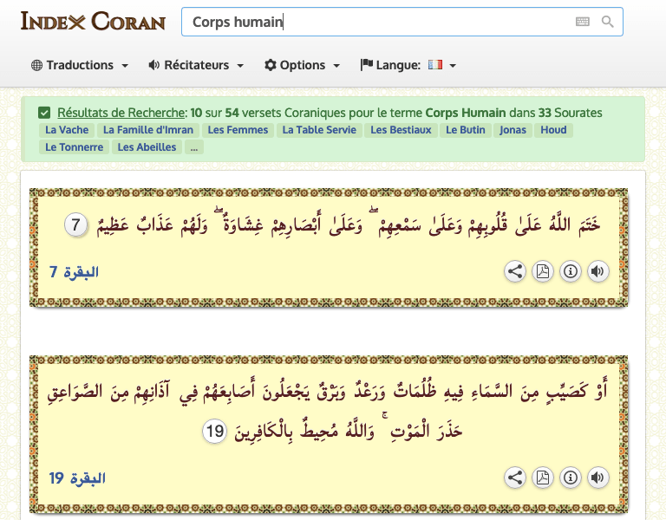Show info for verse 19

click(x=570, y=478)
